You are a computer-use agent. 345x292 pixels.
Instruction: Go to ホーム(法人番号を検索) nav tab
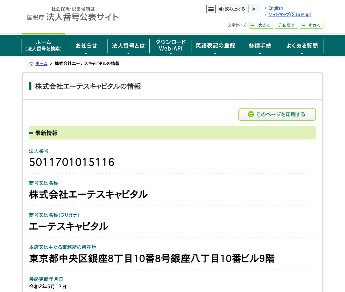click(x=43, y=46)
